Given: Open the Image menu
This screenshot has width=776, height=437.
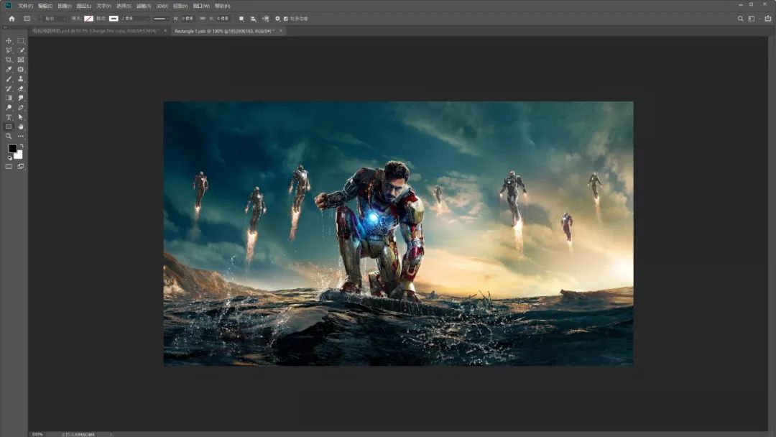Looking at the screenshot, I should point(65,6).
